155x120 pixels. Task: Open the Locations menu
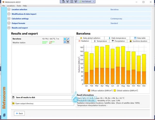point(11,6)
